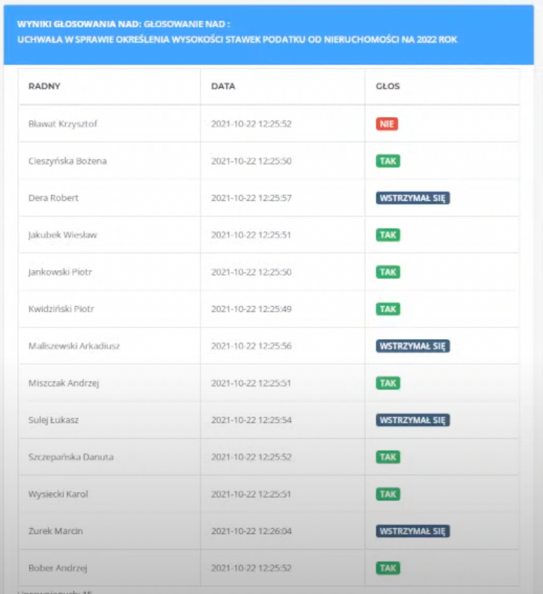The height and width of the screenshot is (594, 543).
Task: Click the DATA column header
Action: pos(223,86)
